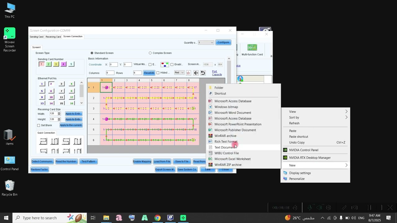The image size is (397, 223).
Task: Click down arrow of Ethernet port list
Action: [82, 103]
